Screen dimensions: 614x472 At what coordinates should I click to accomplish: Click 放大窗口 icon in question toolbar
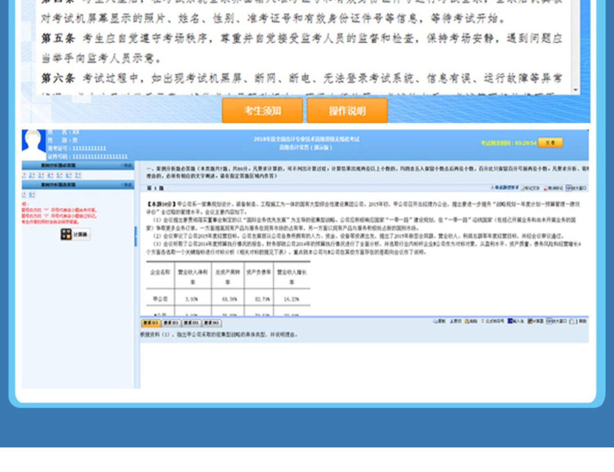(576, 188)
